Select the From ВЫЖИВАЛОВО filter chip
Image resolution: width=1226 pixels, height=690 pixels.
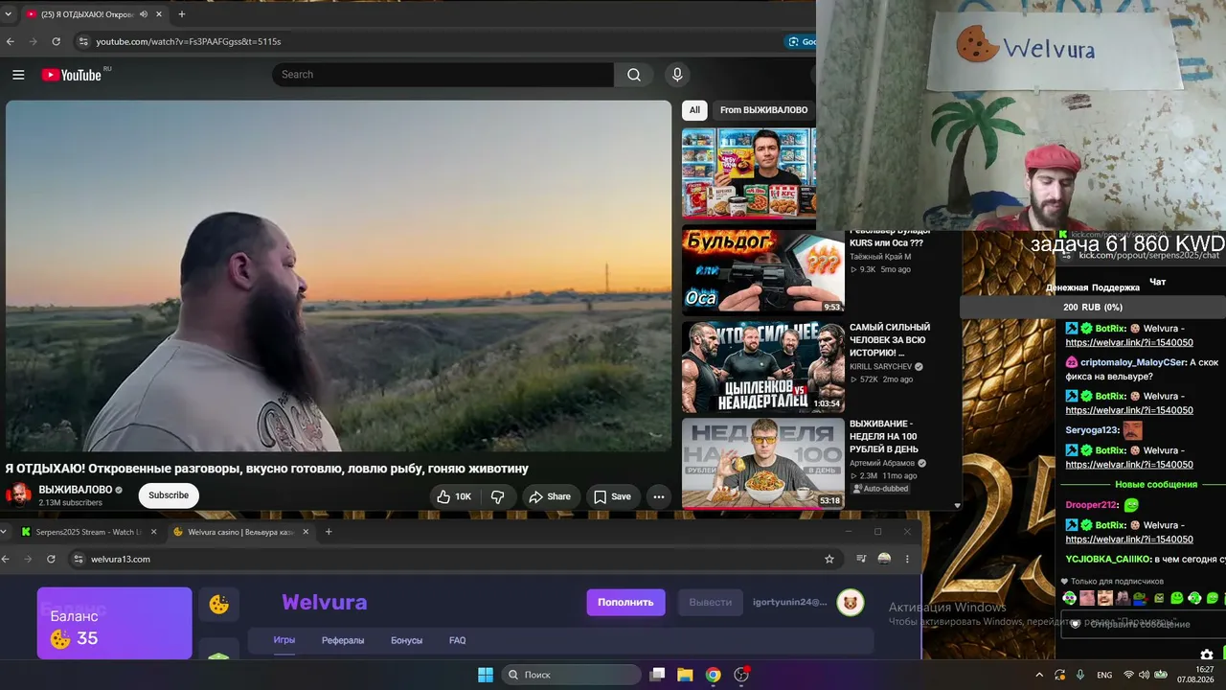click(x=763, y=110)
